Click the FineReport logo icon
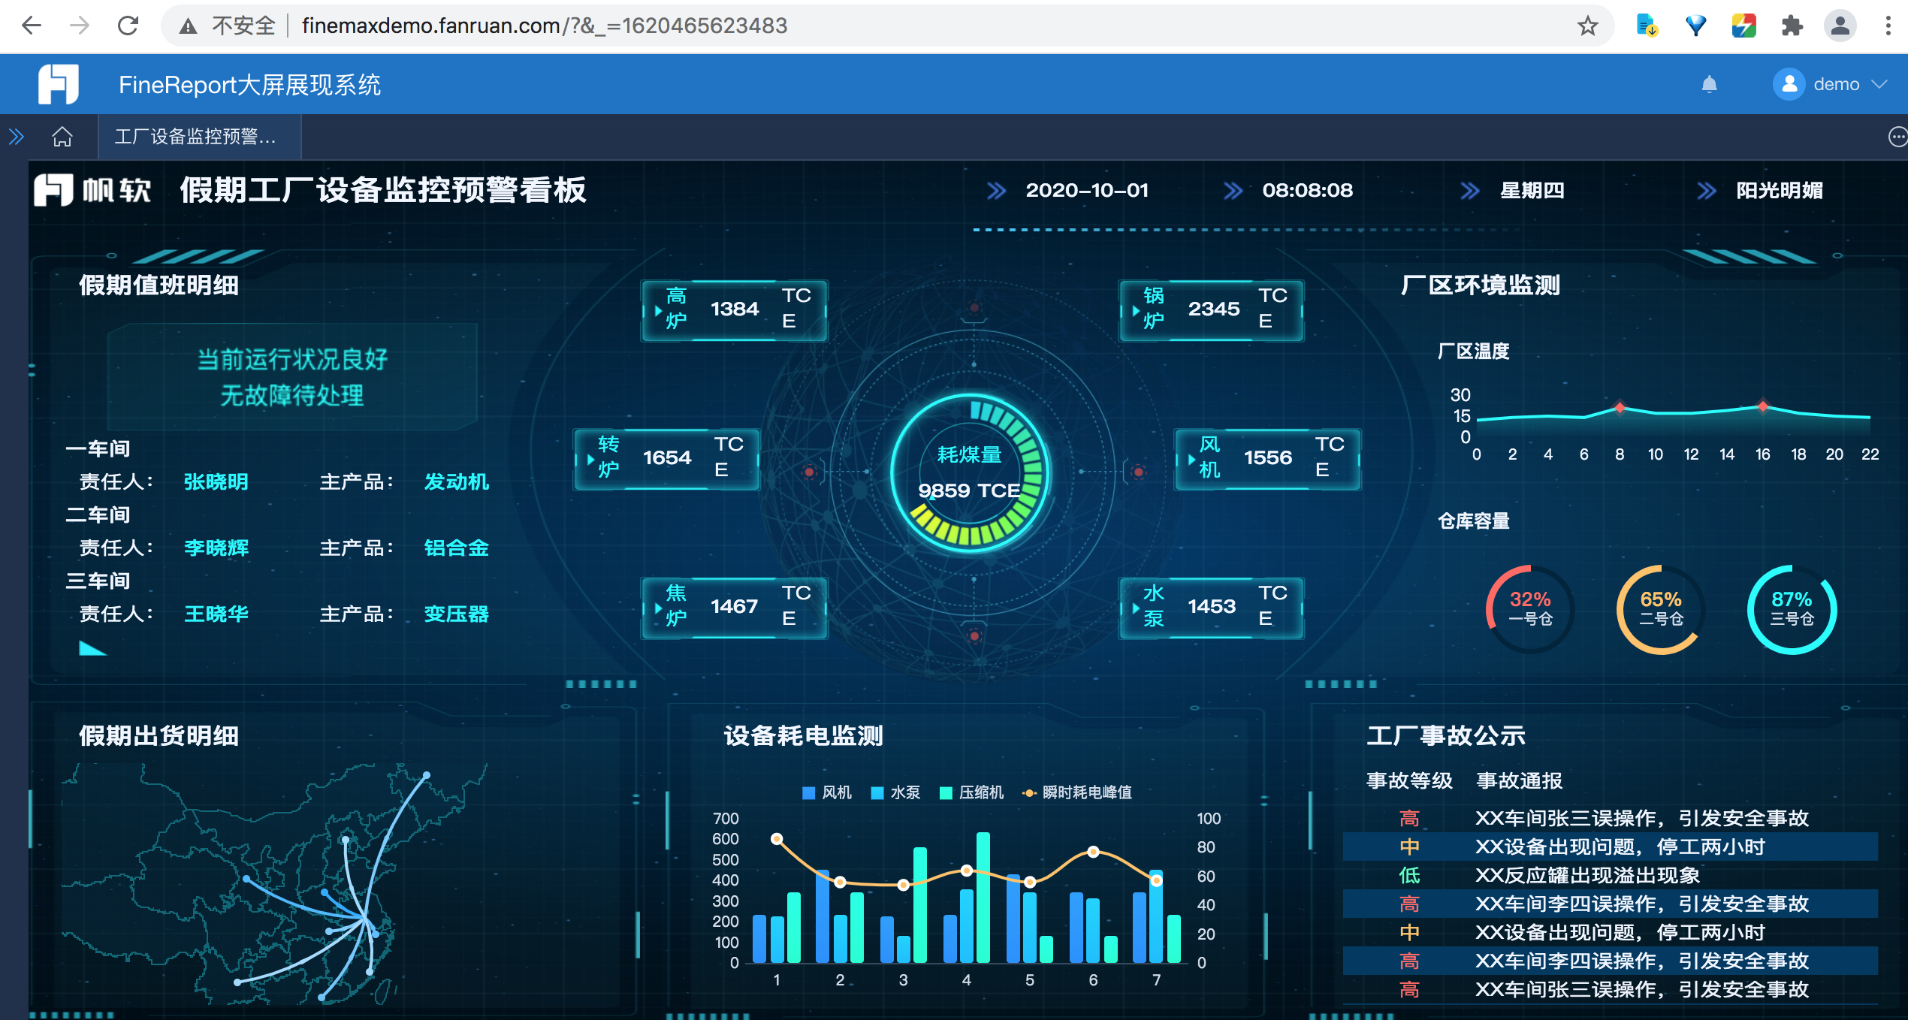Viewport: 1908px width, 1020px height. pyautogui.click(x=59, y=84)
